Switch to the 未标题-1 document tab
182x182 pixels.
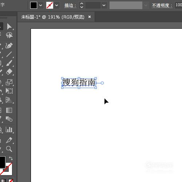point(53,17)
